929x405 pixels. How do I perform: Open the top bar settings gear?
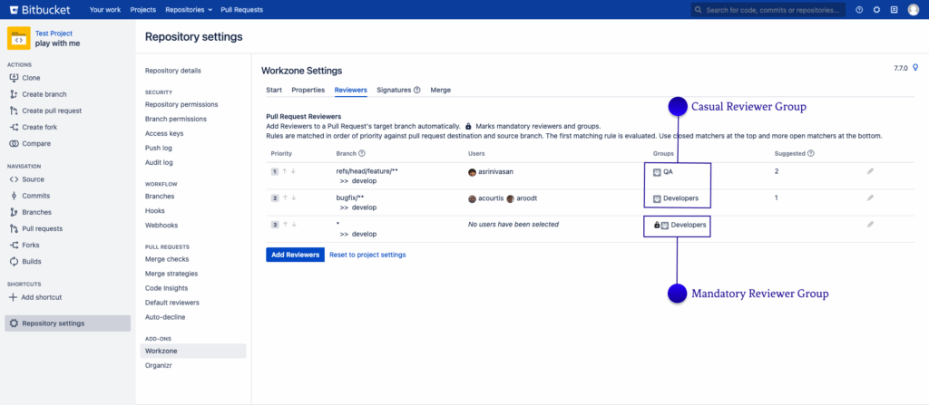[x=876, y=9]
